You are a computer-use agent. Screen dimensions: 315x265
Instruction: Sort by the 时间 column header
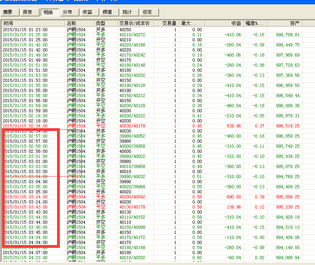tap(33, 23)
